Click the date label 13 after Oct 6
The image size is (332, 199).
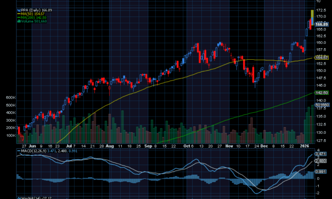(201, 146)
